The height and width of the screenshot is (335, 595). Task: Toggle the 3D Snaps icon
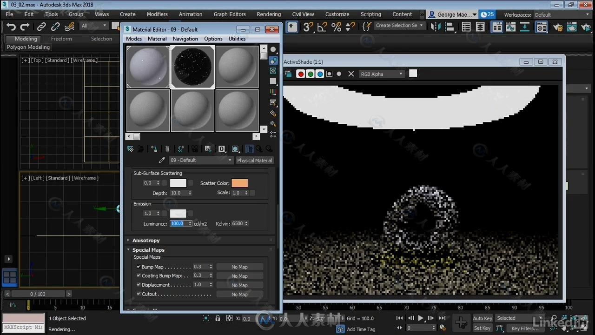tap(308, 27)
